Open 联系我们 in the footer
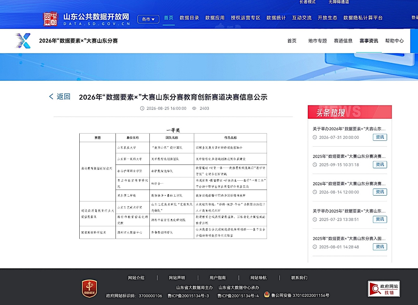This screenshot has height=305, width=418. (300, 278)
